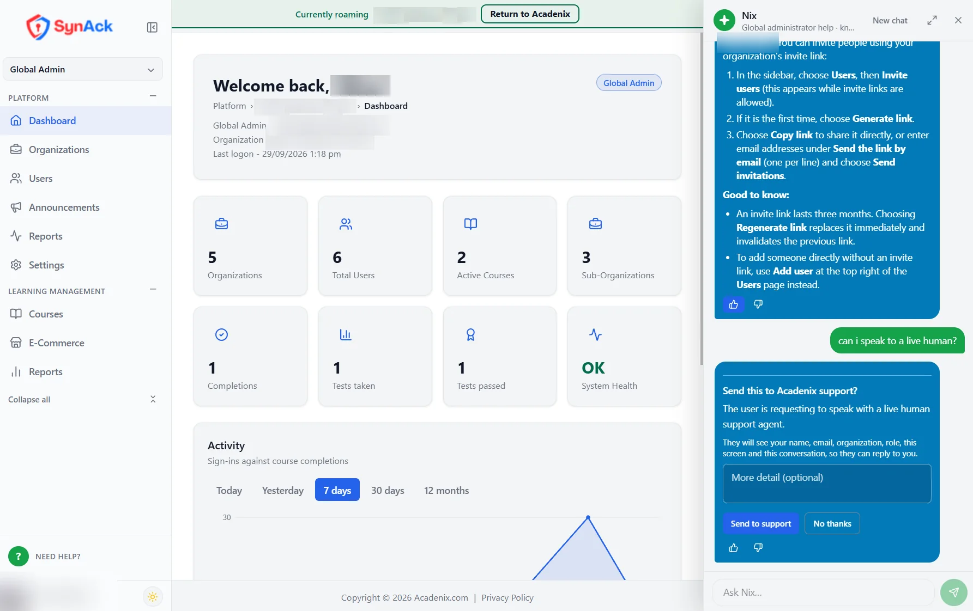Click the E-Commerce store icon
The width and height of the screenshot is (973, 611).
(x=16, y=343)
